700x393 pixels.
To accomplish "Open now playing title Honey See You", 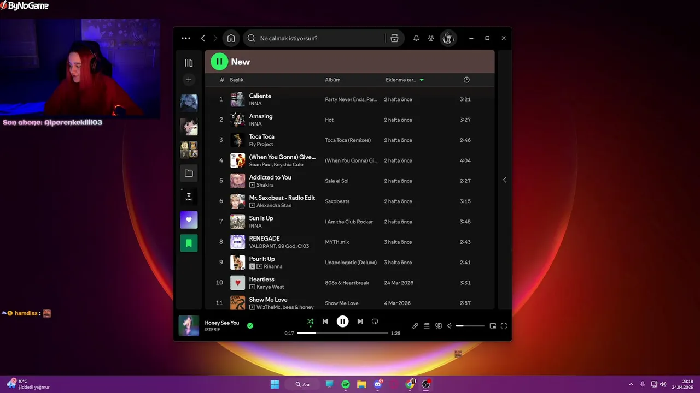I will [x=222, y=323].
